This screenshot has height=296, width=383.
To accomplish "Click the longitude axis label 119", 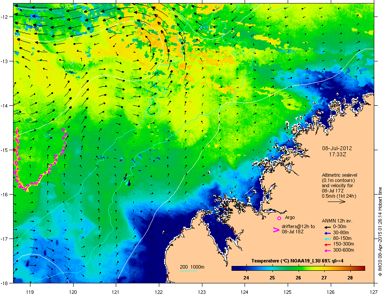I will pyautogui.click(x=30, y=292).
